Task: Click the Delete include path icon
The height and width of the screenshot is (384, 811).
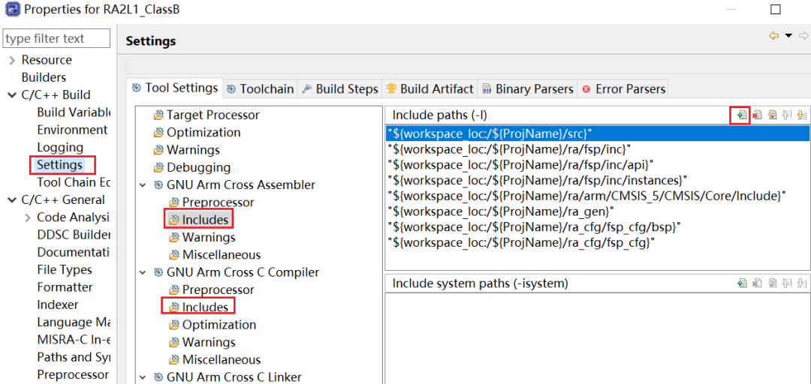Action: tap(757, 115)
